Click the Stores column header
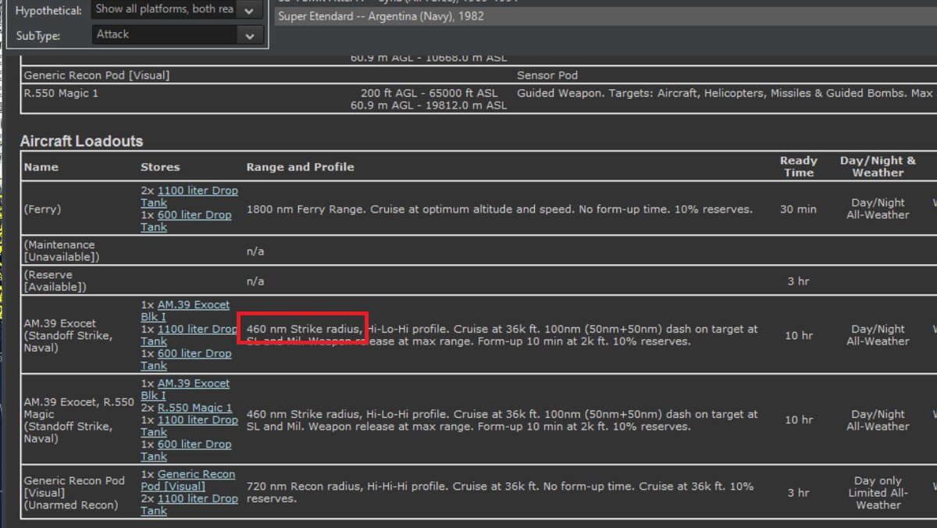This screenshot has width=937, height=528. pyautogui.click(x=160, y=167)
